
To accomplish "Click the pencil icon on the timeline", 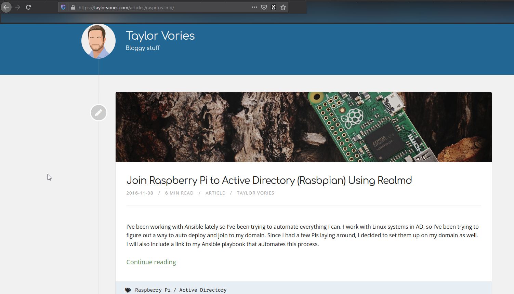I will (98, 112).
